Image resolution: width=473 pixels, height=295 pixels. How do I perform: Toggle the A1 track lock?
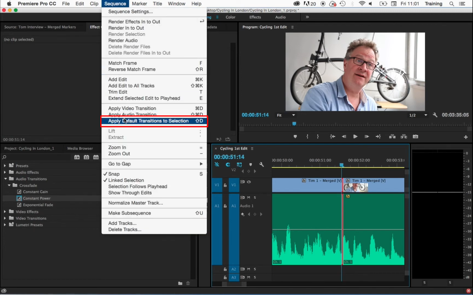pos(225,206)
